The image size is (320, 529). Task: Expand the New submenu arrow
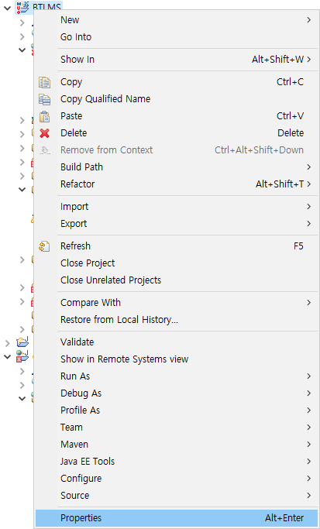pyautogui.click(x=309, y=20)
